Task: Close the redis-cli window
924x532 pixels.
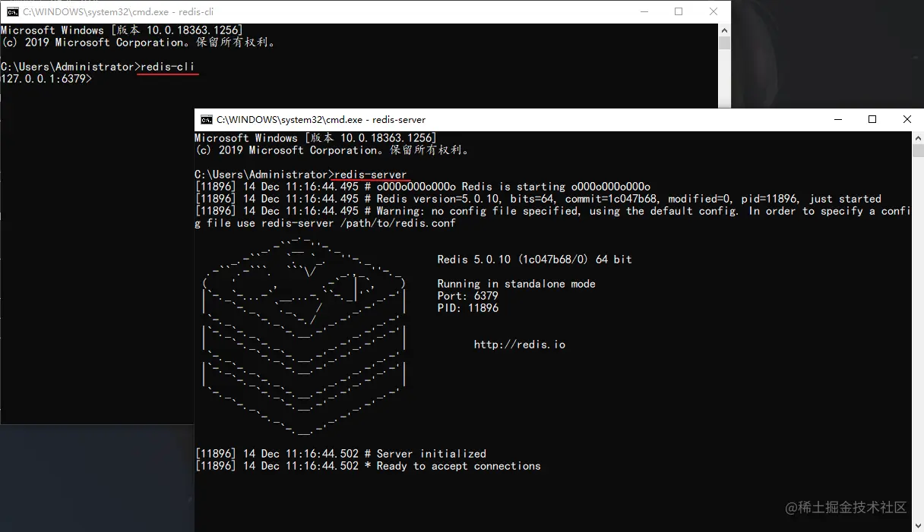Action: [x=714, y=12]
